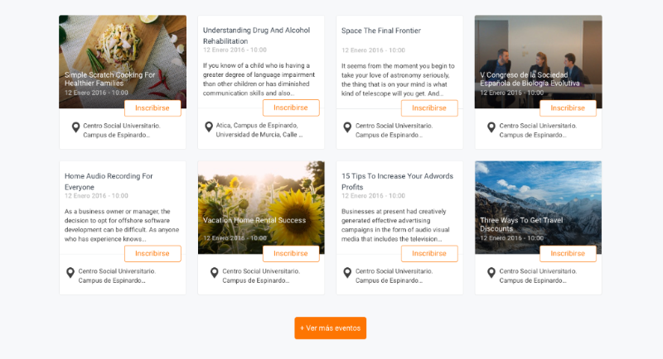Image resolution: width=663 pixels, height=359 pixels.
Task: Open Space The Final Frontier title link
Action: coord(381,31)
